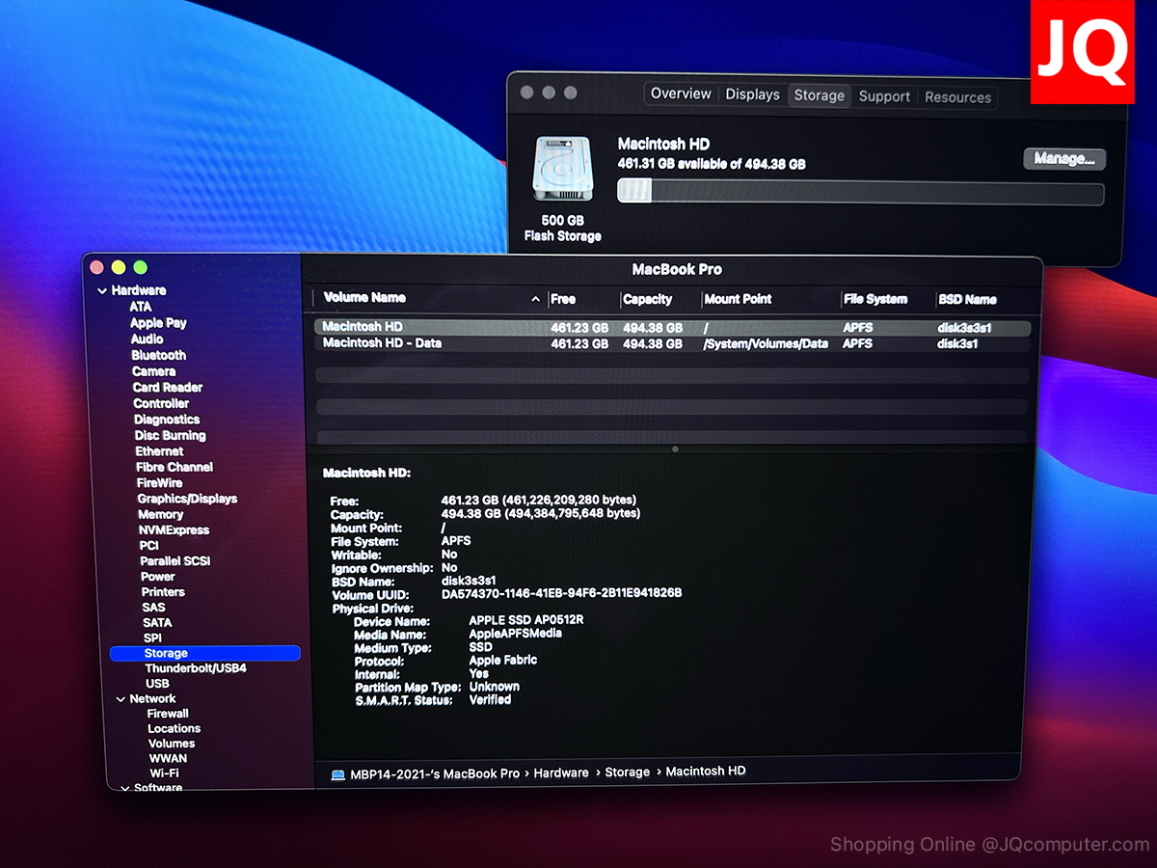Screen dimensions: 1157x868
Task: View the NVMExpress category
Action: point(174,529)
